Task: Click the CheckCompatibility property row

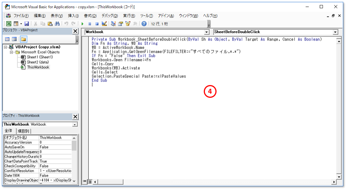Action: [38, 166]
